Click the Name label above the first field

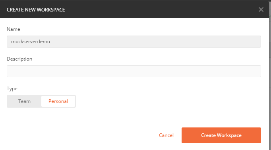tap(14, 29)
